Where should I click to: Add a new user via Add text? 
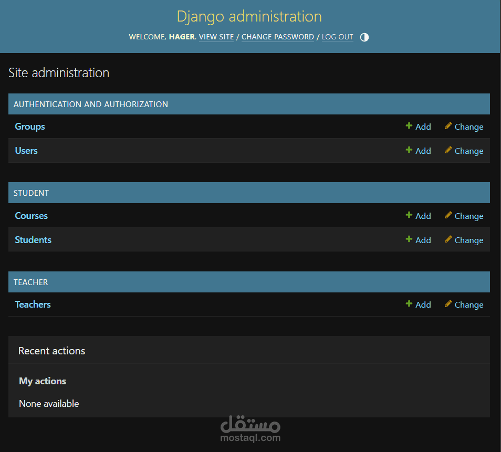(423, 151)
